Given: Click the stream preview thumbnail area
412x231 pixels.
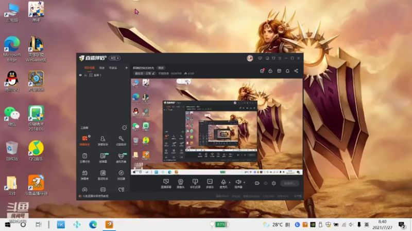Looking at the screenshot, I should [217, 126].
